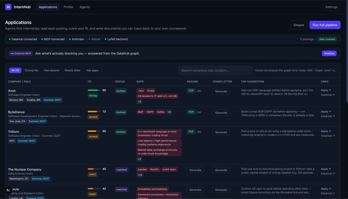Click the Java gap tag
Screen dimensions: 348x199
[x=141, y=90]
